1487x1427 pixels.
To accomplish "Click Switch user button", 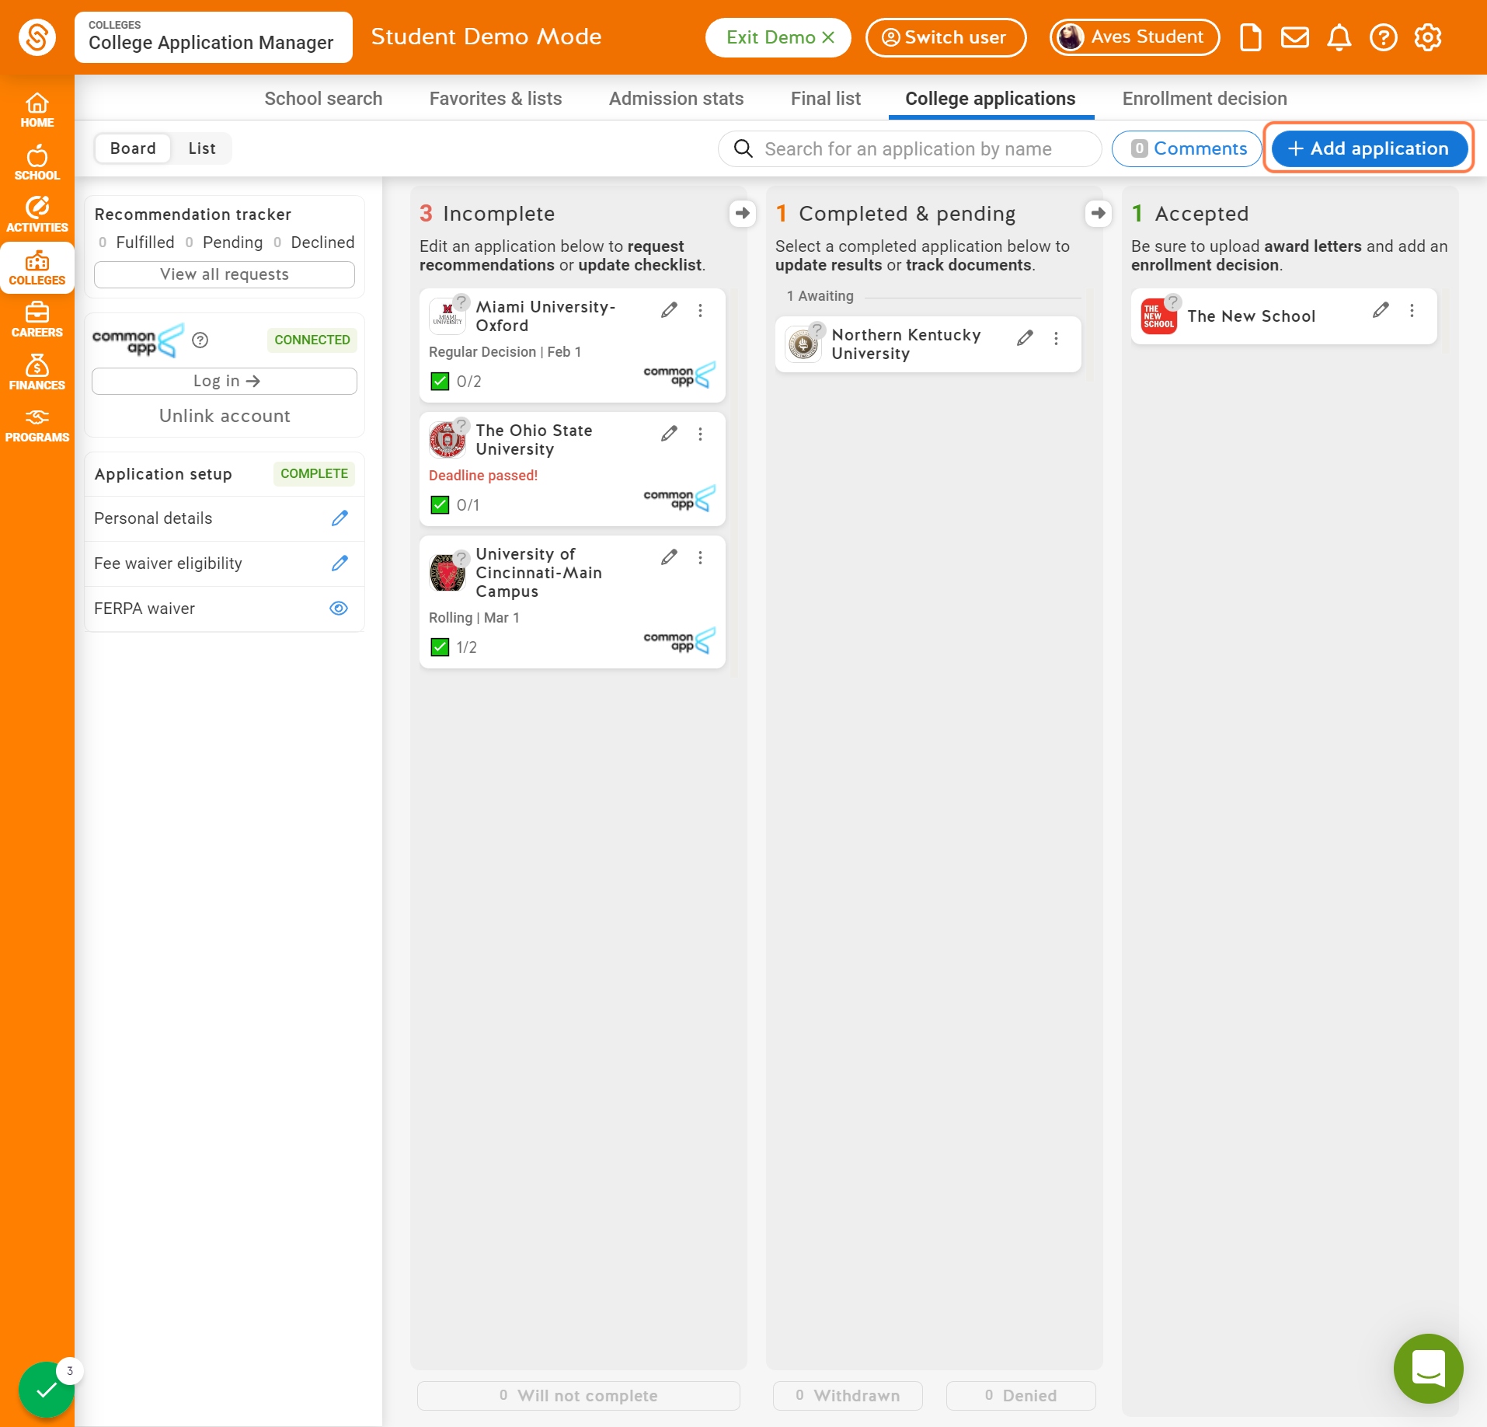I will pyautogui.click(x=945, y=37).
